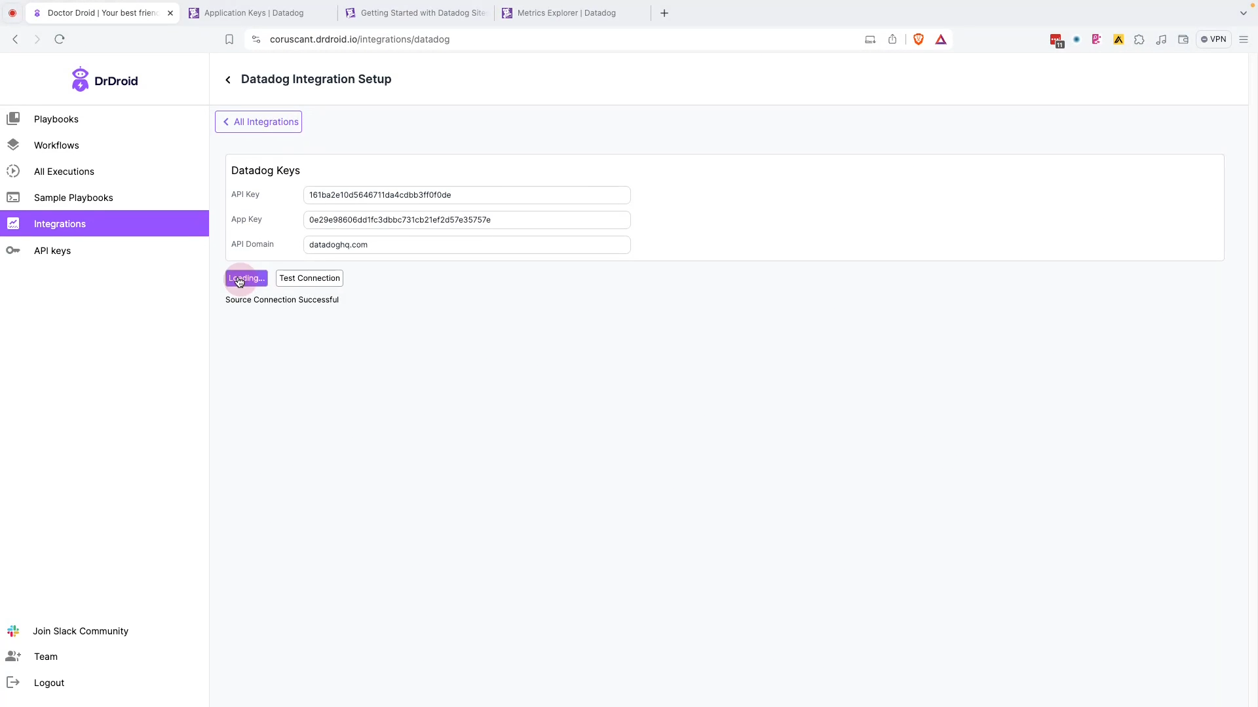Open the Brave wallet icon
Image resolution: width=1258 pixels, height=707 pixels.
point(1183,39)
